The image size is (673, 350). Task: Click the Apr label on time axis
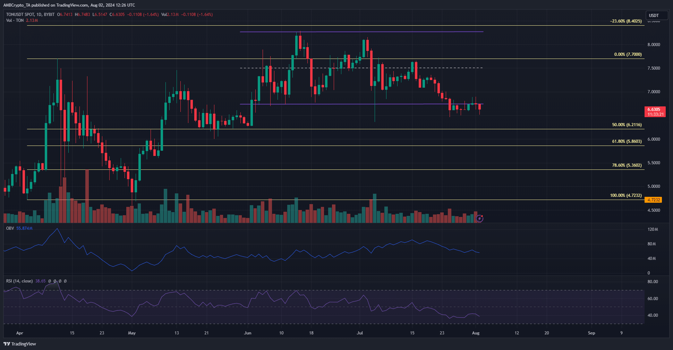coord(20,333)
